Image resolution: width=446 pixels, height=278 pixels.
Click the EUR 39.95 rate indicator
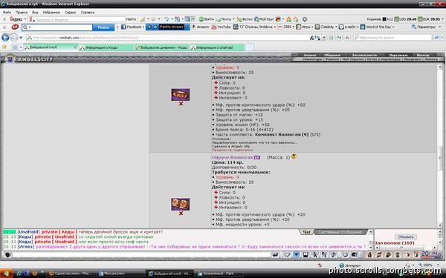(429, 19)
